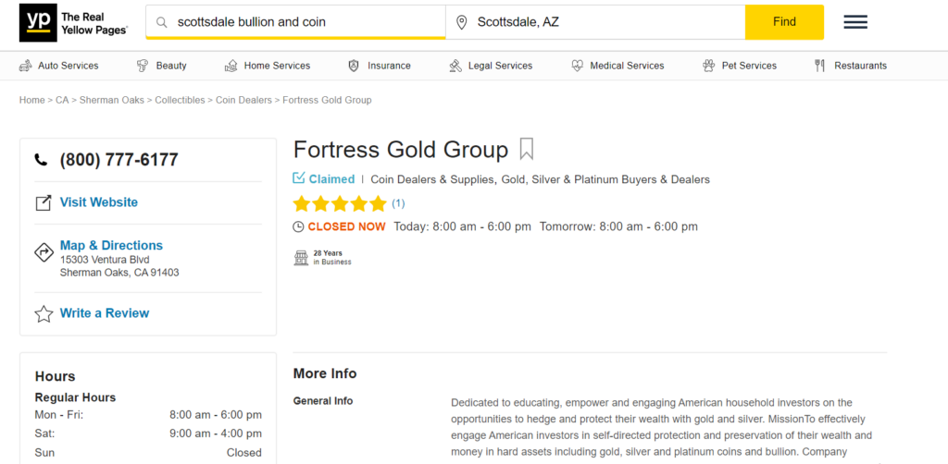948x464 pixels.
Task: Click the General Info label
Action: [x=323, y=401]
